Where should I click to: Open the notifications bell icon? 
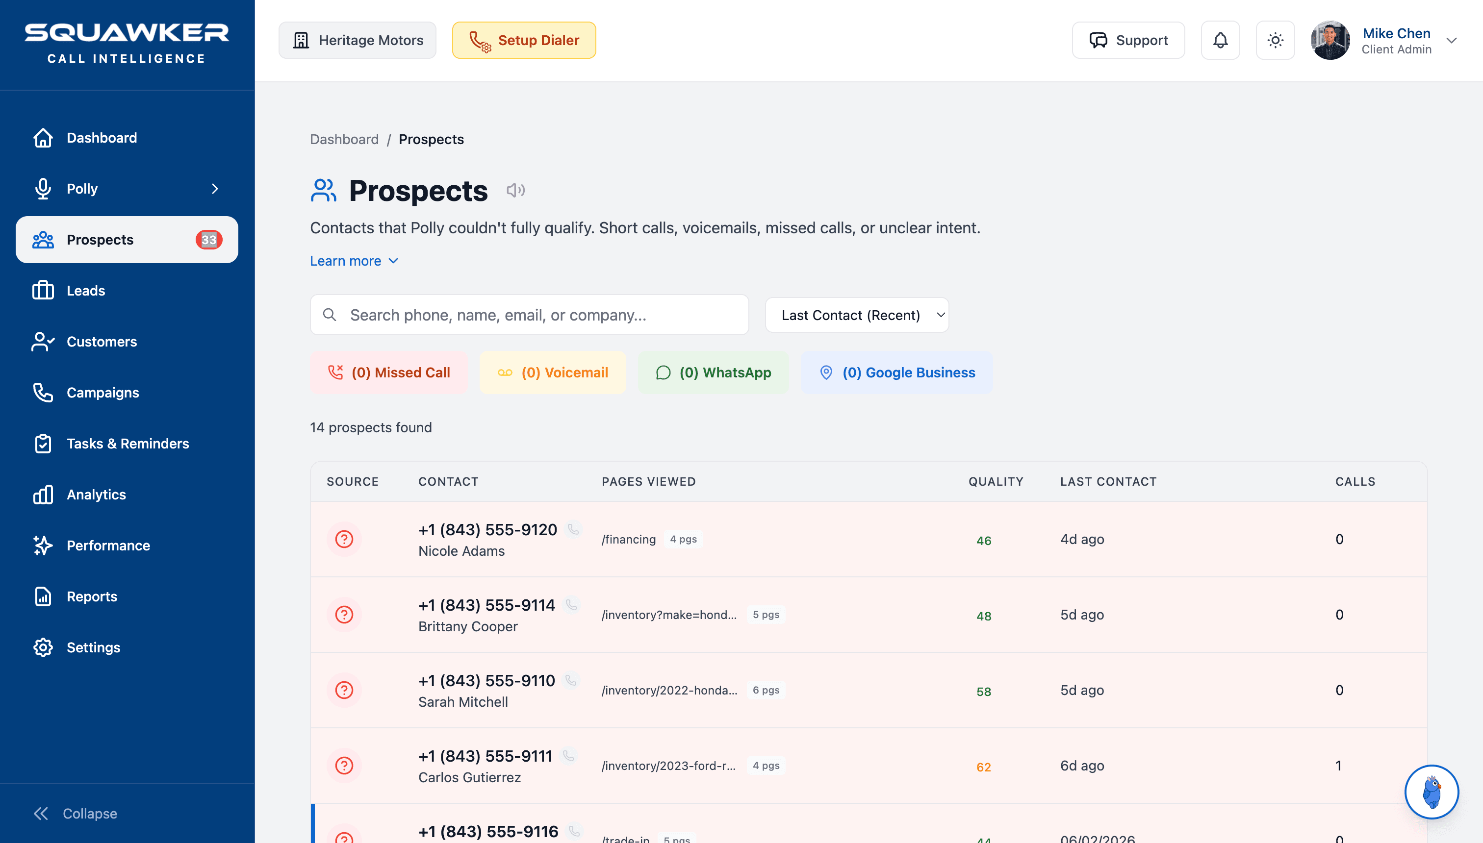click(x=1220, y=40)
